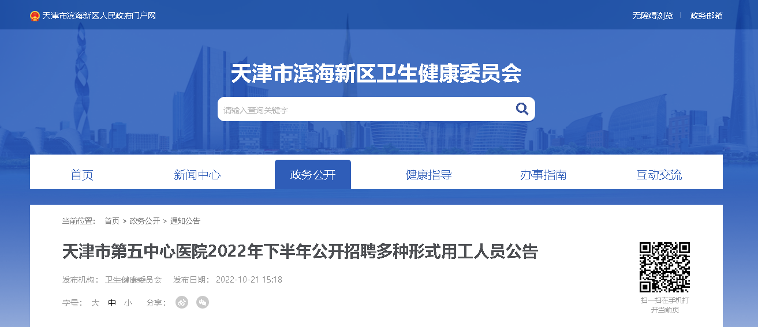Click the search magnifier icon
Image resolution: width=758 pixels, height=327 pixels.
(522, 109)
